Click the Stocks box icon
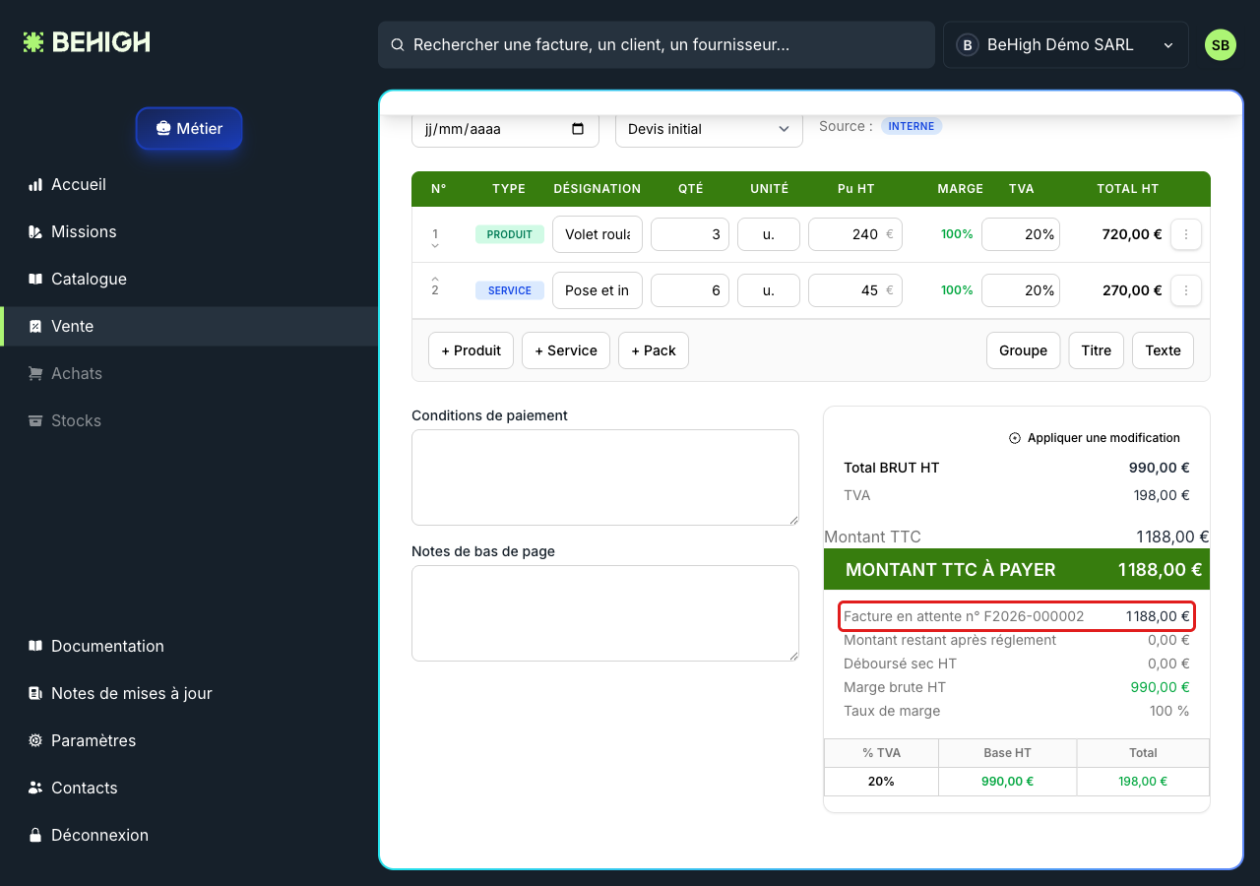Image resolution: width=1260 pixels, height=886 pixels. 35,420
